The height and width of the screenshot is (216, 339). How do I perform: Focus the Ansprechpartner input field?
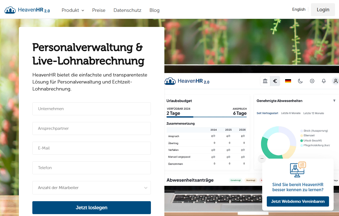pos(92,128)
